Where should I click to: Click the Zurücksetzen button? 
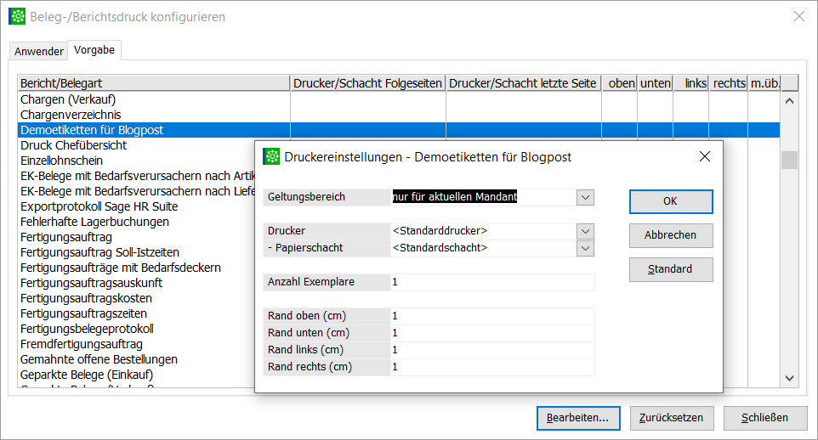pyautogui.click(x=672, y=418)
